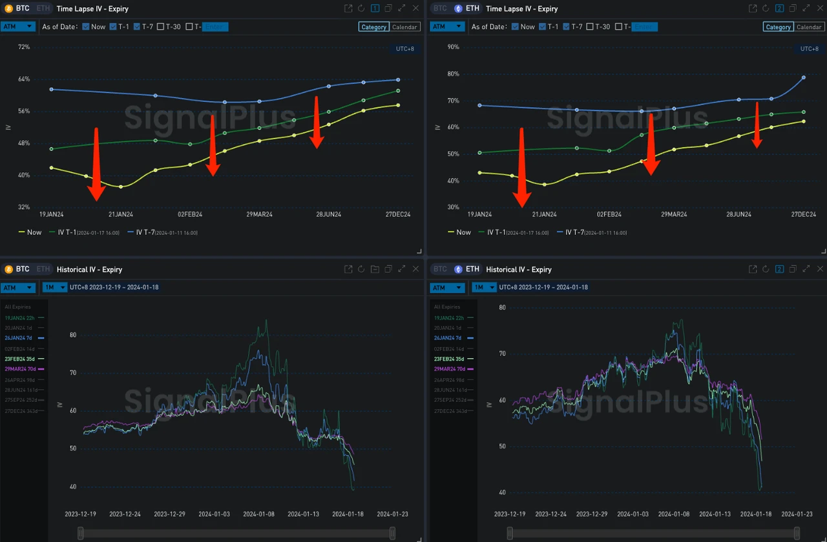Expand BTC Historical IV panel to fullscreen
The height and width of the screenshot is (542, 827).
click(x=402, y=269)
